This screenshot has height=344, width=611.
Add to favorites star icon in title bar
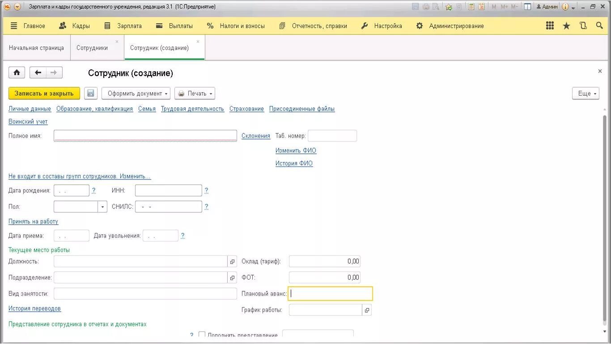pyautogui.click(x=449, y=7)
